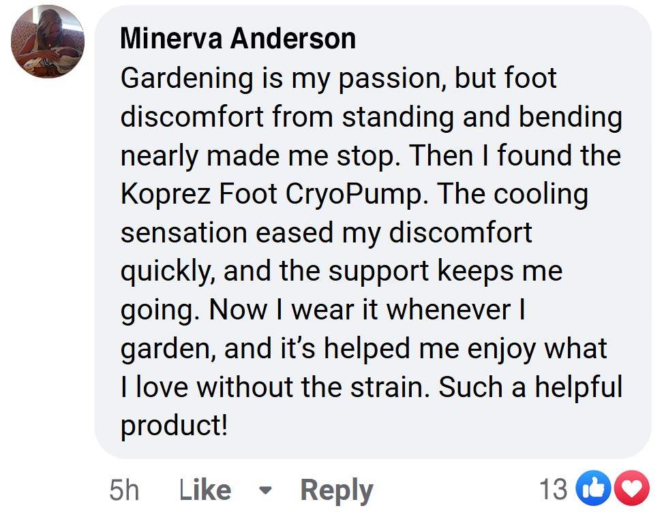Click the 'going. Now I wear it' line
Viewport: 664px width, 519px height.
pyautogui.click(x=323, y=310)
